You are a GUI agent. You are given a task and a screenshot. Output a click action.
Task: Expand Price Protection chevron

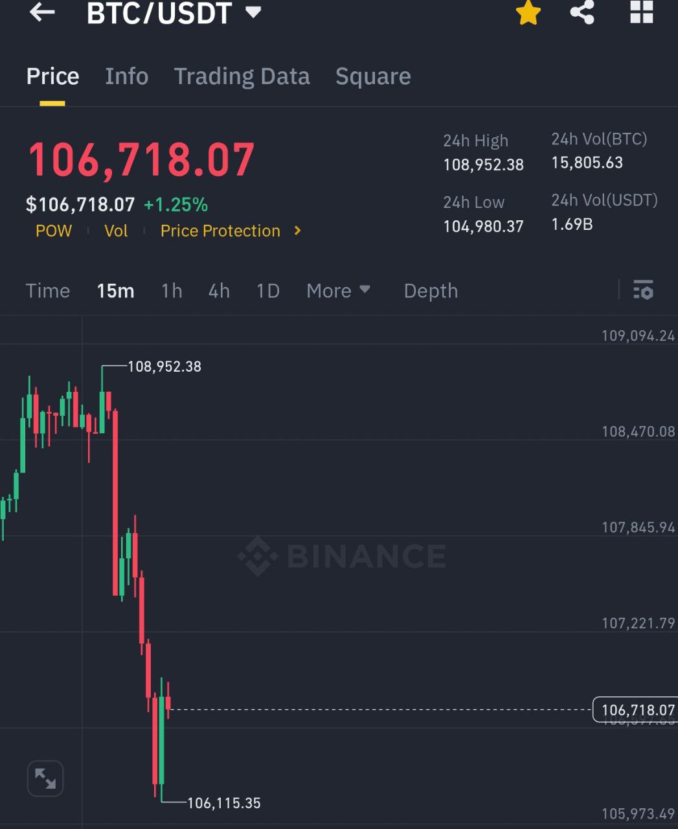pyautogui.click(x=297, y=231)
